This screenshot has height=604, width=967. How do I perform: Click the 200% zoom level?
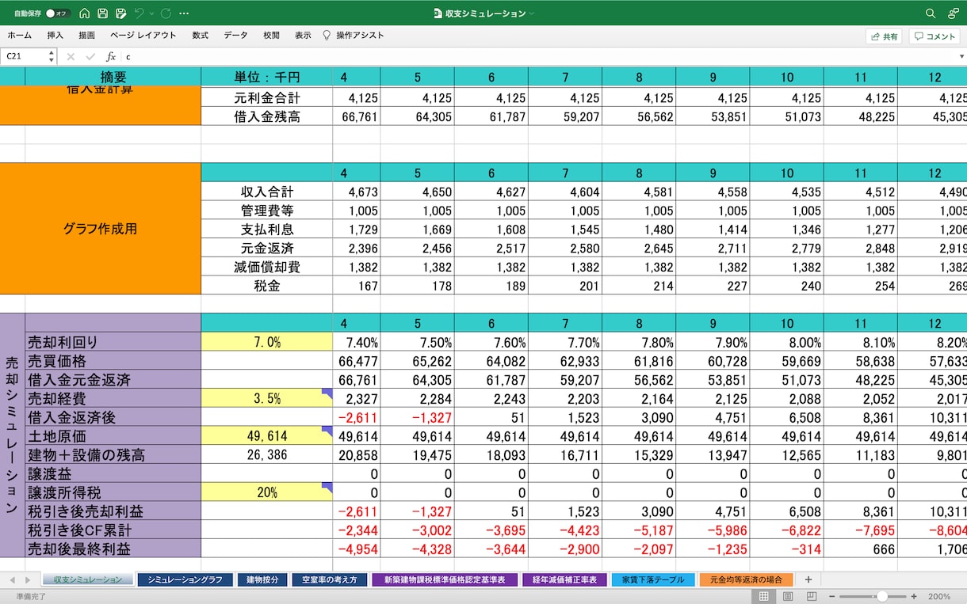pyautogui.click(x=939, y=596)
